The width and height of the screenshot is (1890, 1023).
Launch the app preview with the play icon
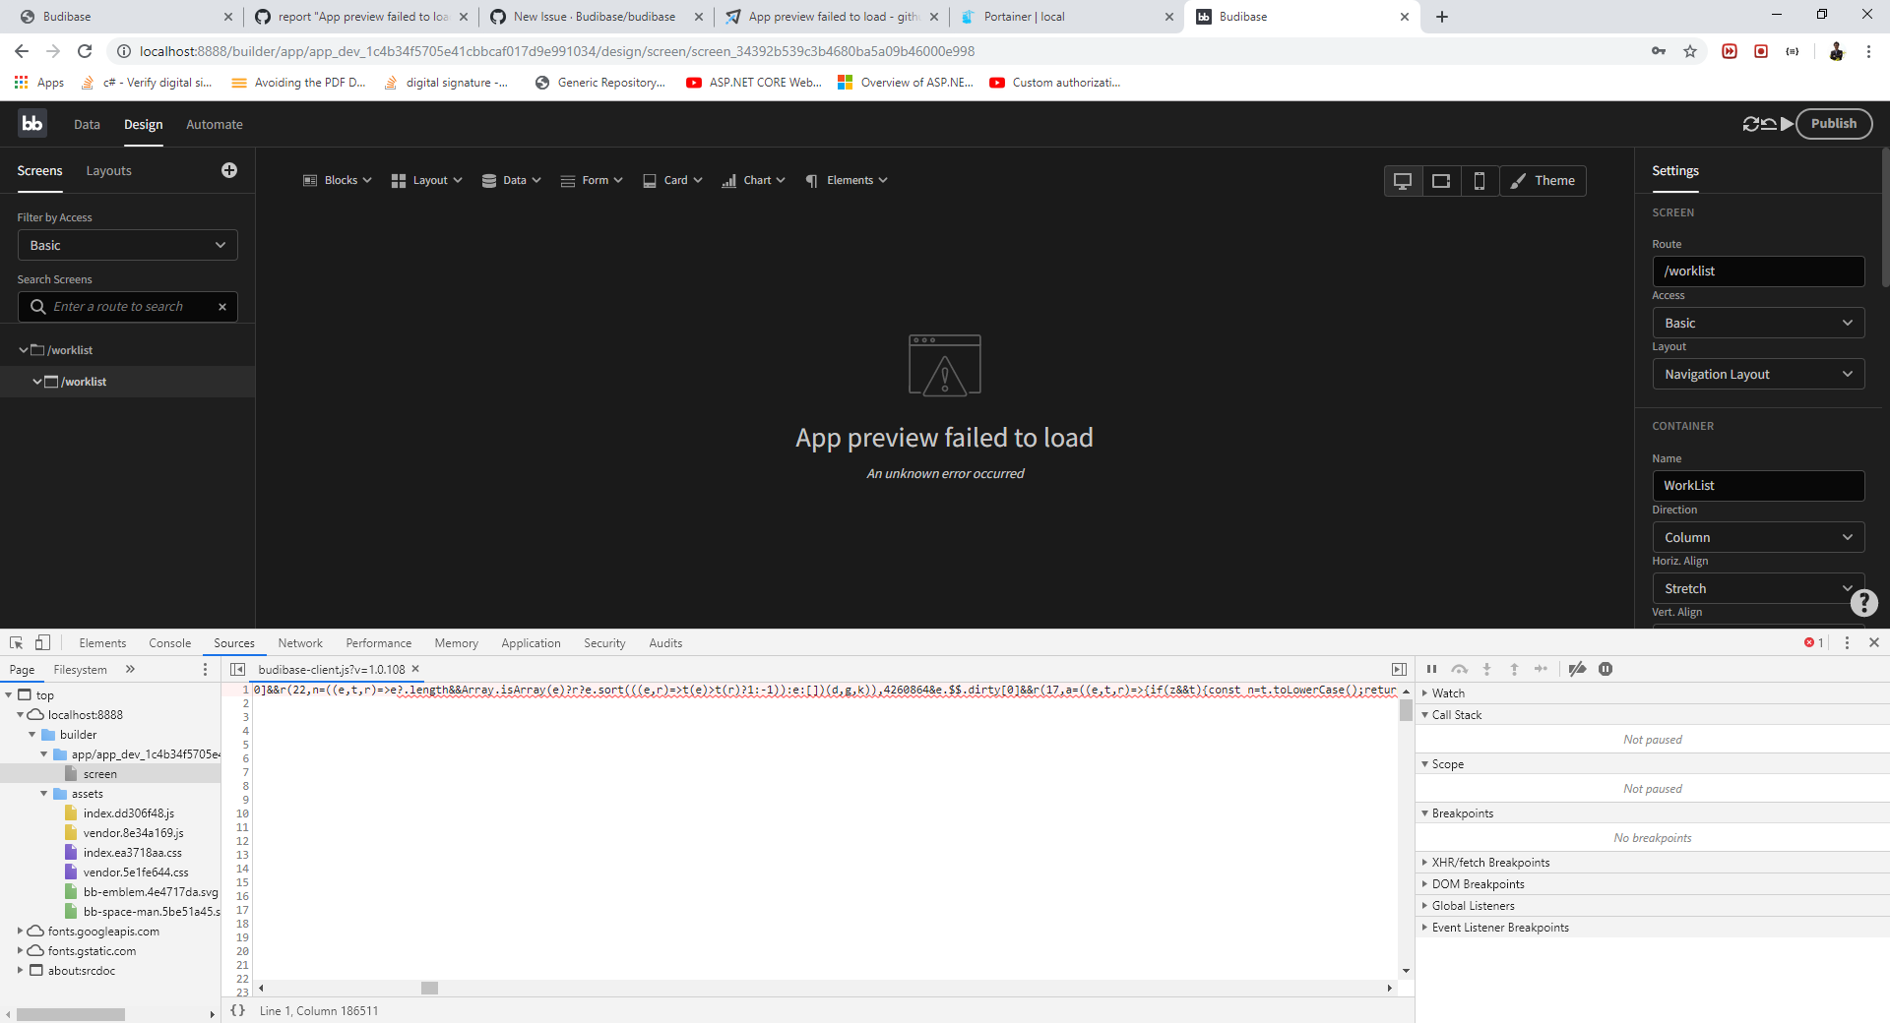(1787, 124)
